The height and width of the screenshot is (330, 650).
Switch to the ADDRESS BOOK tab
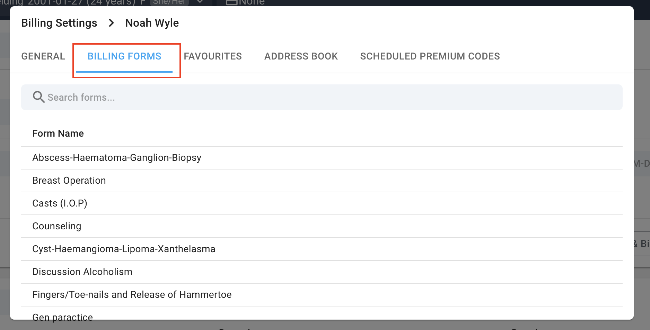tap(301, 56)
